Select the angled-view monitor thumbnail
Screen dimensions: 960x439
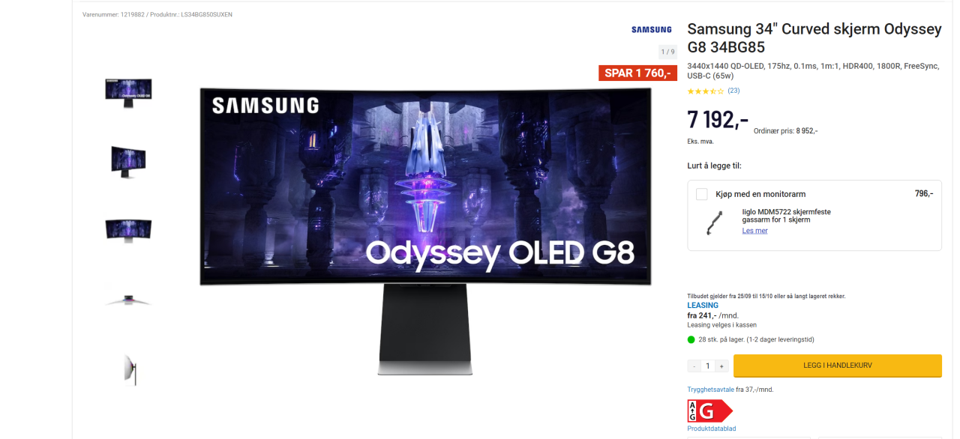(128, 161)
